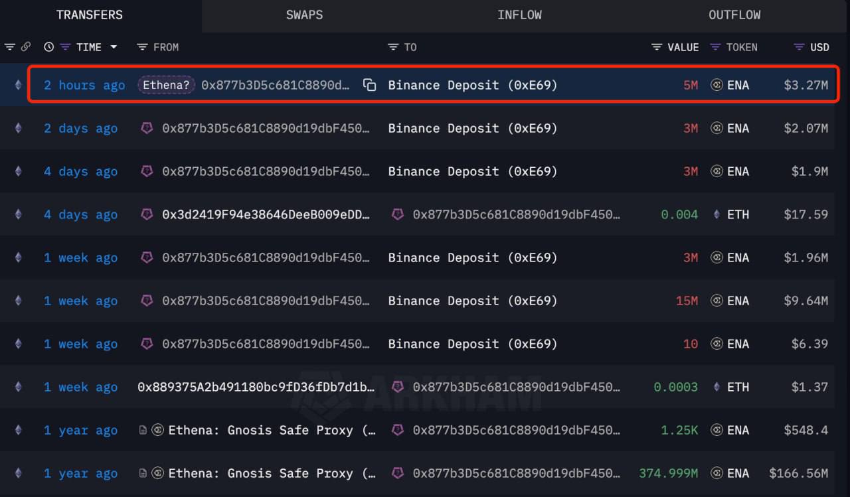Screen dimensions: 850x497
Task: Open the FROM column filter
Action: pyautogui.click(x=142, y=47)
